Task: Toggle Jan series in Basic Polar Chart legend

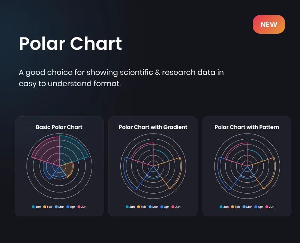Action: click(x=36, y=207)
